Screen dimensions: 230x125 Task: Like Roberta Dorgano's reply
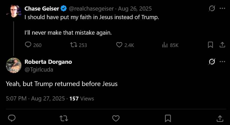point(116,118)
